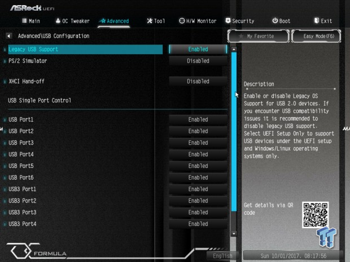Select the USB3 Port1 label

[23, 189]
